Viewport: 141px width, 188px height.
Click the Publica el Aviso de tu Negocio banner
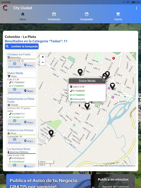tap(48, 181)
